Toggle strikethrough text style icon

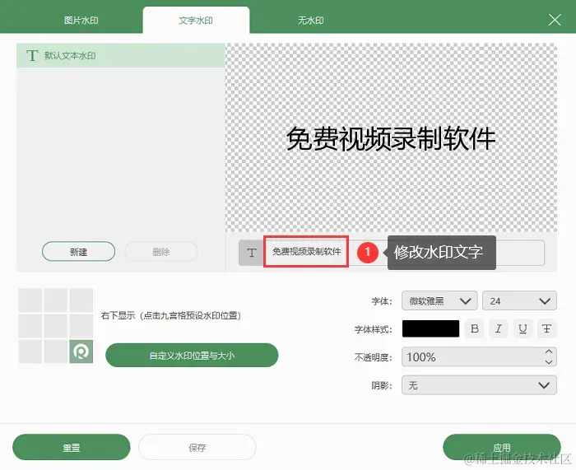(x=547, y=328)
